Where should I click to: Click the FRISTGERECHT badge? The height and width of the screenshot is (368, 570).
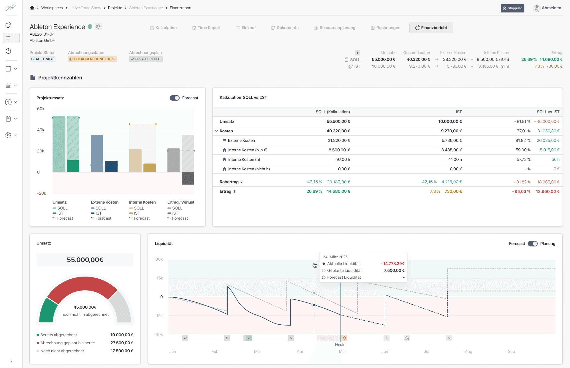click(146, 59)
